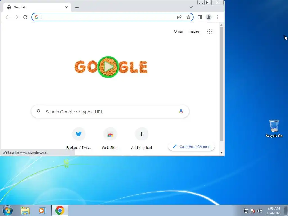Open Chrome's three-dot menu
This screenshot has height=216, width=288.
(218, 17)
